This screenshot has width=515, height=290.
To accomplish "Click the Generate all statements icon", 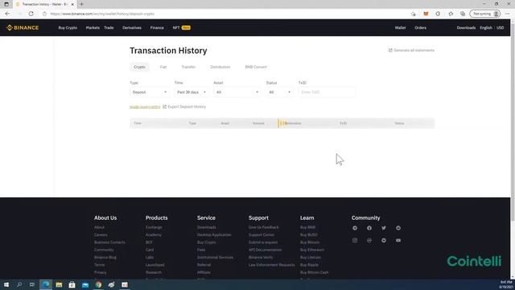I will pyautogui.click(x=390, y=50).
